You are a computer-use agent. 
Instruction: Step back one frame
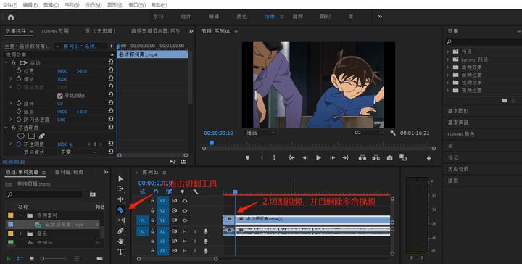pyautogui.click(x=305, y=158)
